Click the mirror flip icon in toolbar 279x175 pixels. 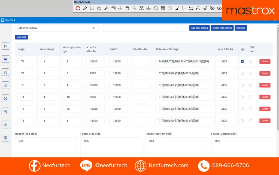pyautogui.click(x=198, y=8)
